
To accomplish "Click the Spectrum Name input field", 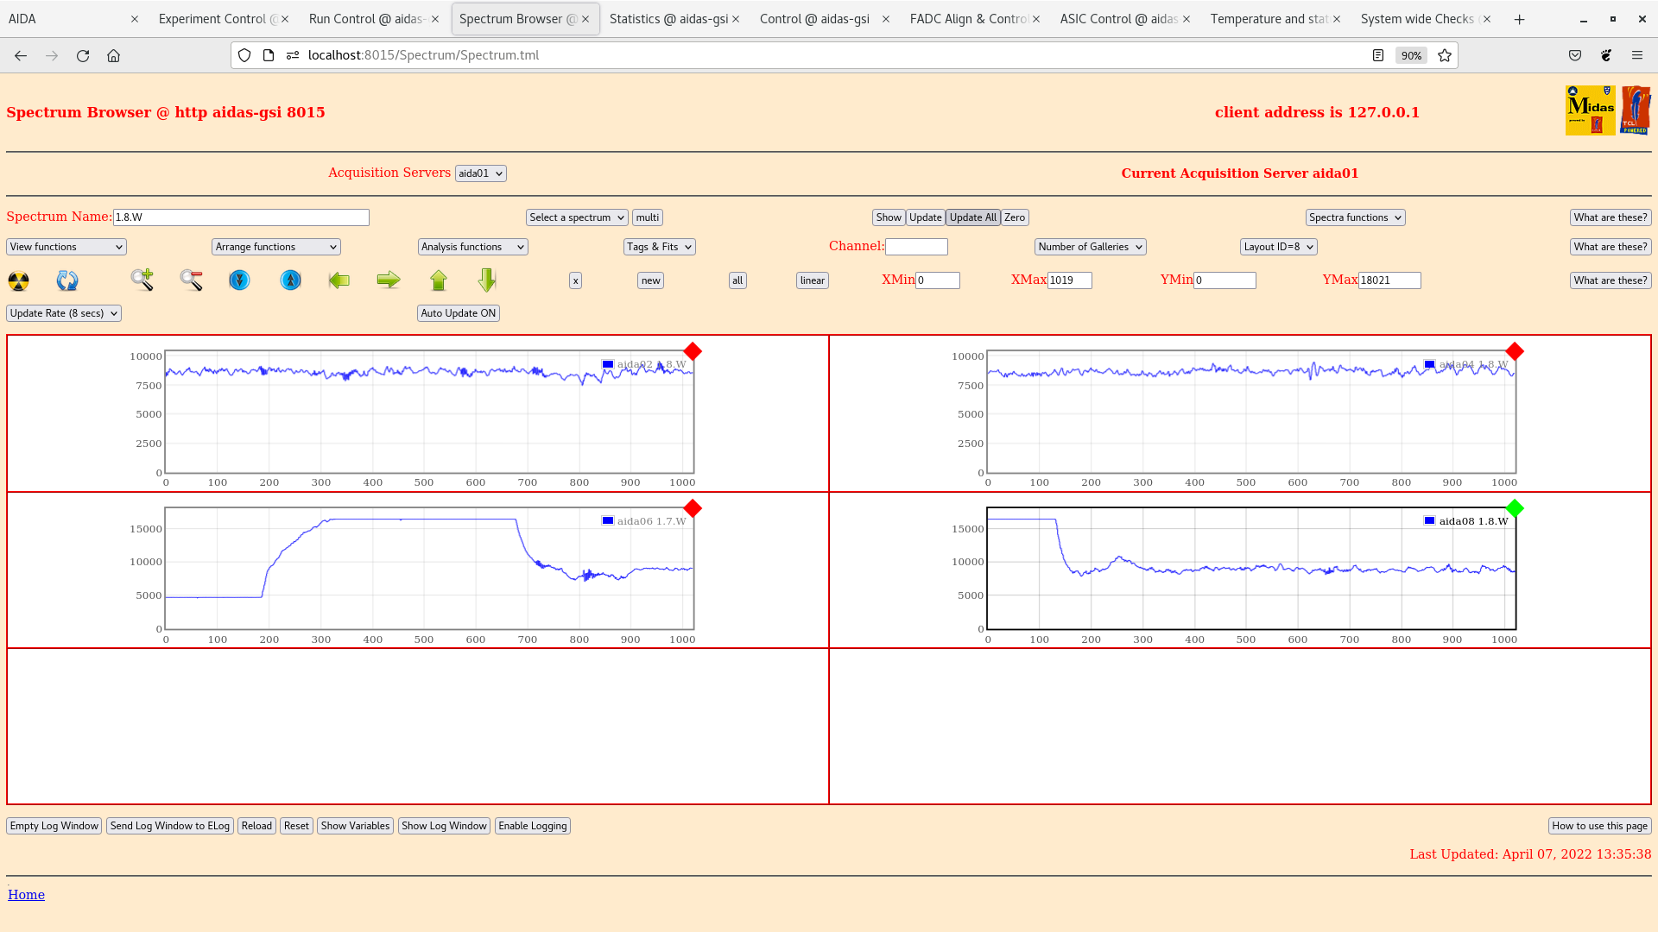I will tap(241, 217).
